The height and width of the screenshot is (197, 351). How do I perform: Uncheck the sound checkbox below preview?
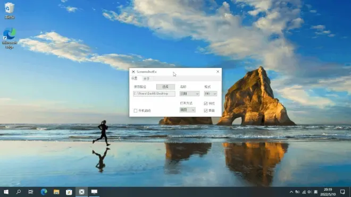point(205,110)
